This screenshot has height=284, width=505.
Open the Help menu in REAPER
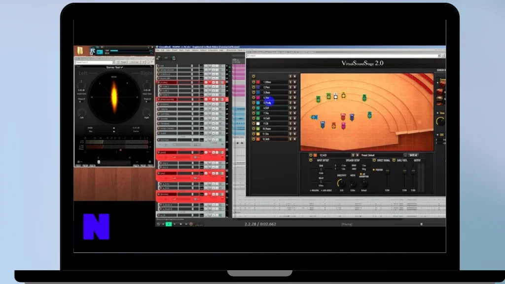click(221, 50)
